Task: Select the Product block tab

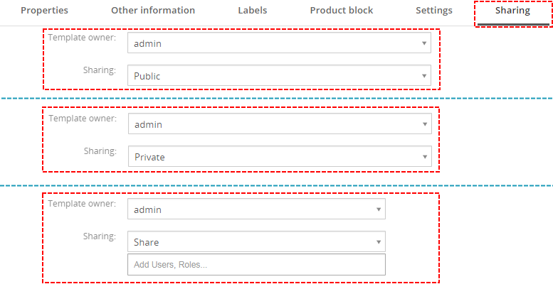Action: pos(341,11)
